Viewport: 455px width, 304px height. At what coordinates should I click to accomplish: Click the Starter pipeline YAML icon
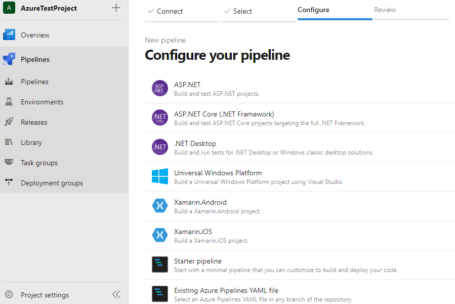(160, 264)
